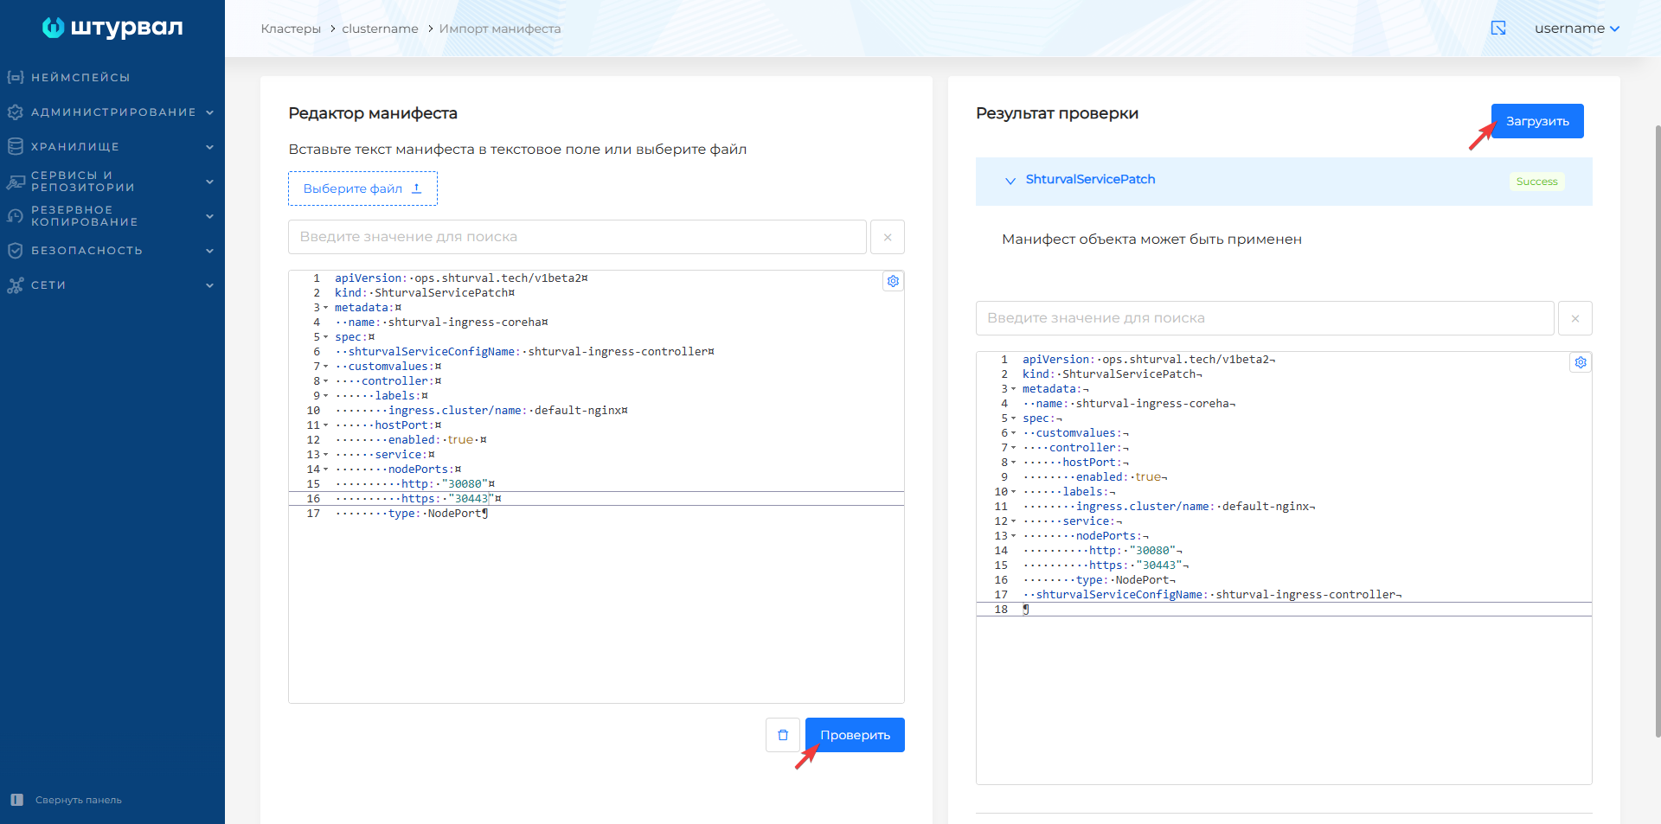The height and width of the screenshot is (824, 1661).
Task: Click the external link icon near username
Action: (x=1498, y=29)
